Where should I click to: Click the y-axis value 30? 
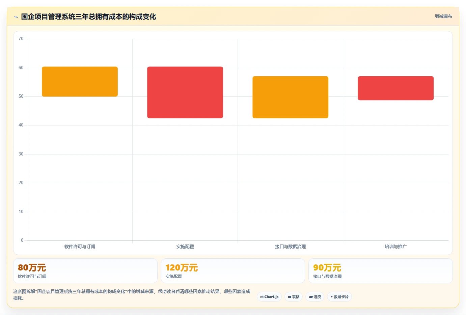pos(21,154)
